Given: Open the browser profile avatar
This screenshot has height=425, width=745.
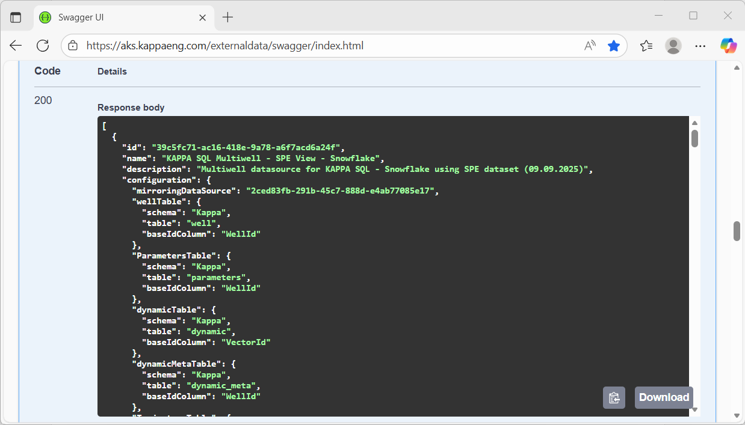Looking at the screenshot, I should 673,46.
